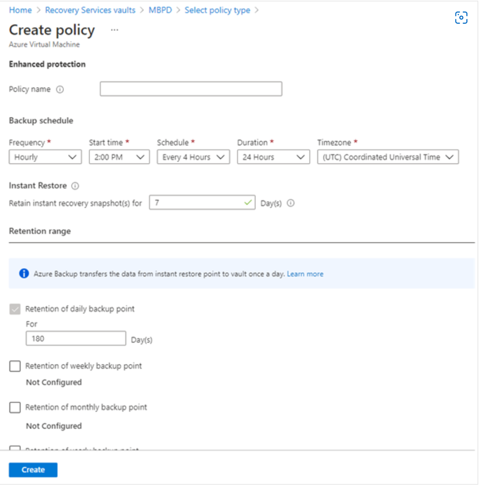Open Recovery Services vaults breadcrumb
This screenshot has width=480, height=485.
tap(90, 10)
